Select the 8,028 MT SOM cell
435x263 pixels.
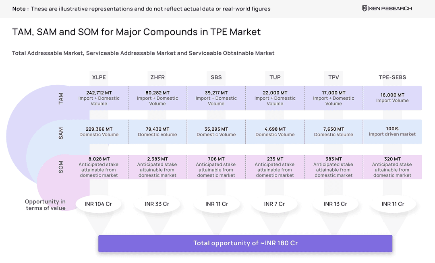coord(99,167)
